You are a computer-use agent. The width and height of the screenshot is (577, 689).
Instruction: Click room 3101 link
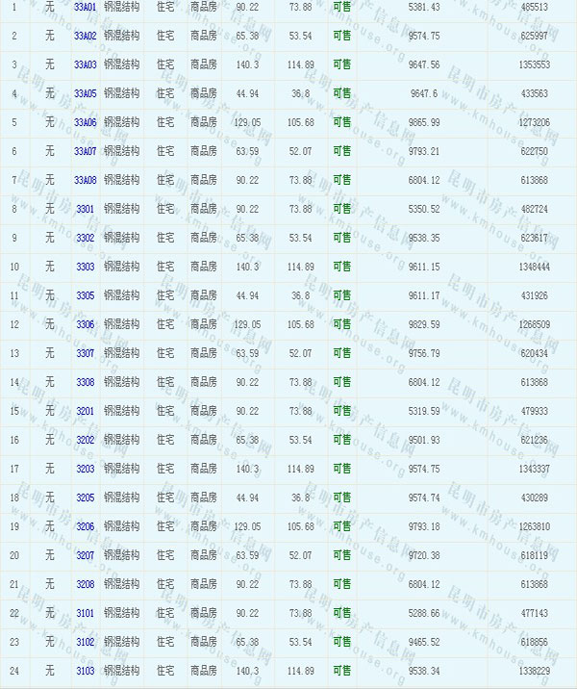pyautogui.click(x=85, y=613)
